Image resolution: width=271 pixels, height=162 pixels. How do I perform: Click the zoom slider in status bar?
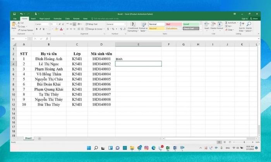click(x=244, y=142)
